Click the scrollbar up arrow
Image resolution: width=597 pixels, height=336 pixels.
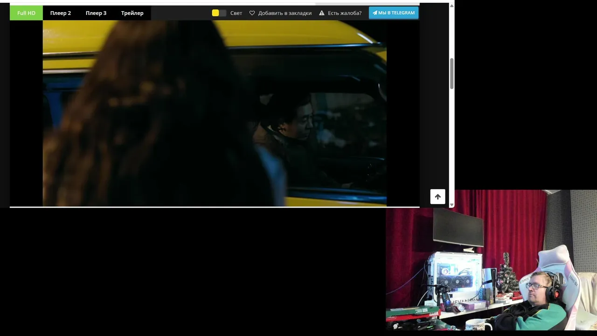coord(451,6)
